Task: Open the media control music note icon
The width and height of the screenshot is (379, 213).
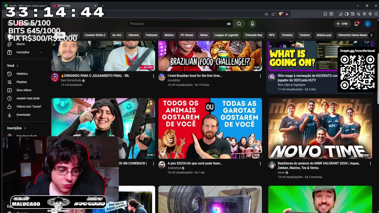Action: pyautogui.click(x=341, y=14)
